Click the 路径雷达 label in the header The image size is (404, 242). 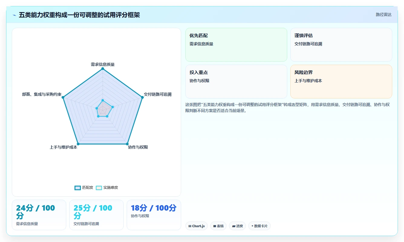click(x=383, y=15)
